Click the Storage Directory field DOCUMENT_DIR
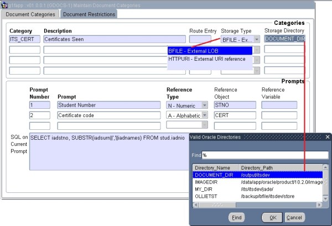332x226 pixels. tap(285, 39)
